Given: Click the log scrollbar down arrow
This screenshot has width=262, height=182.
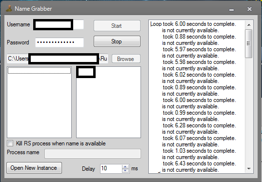Looking at the screenshot, I should (249, 169).
